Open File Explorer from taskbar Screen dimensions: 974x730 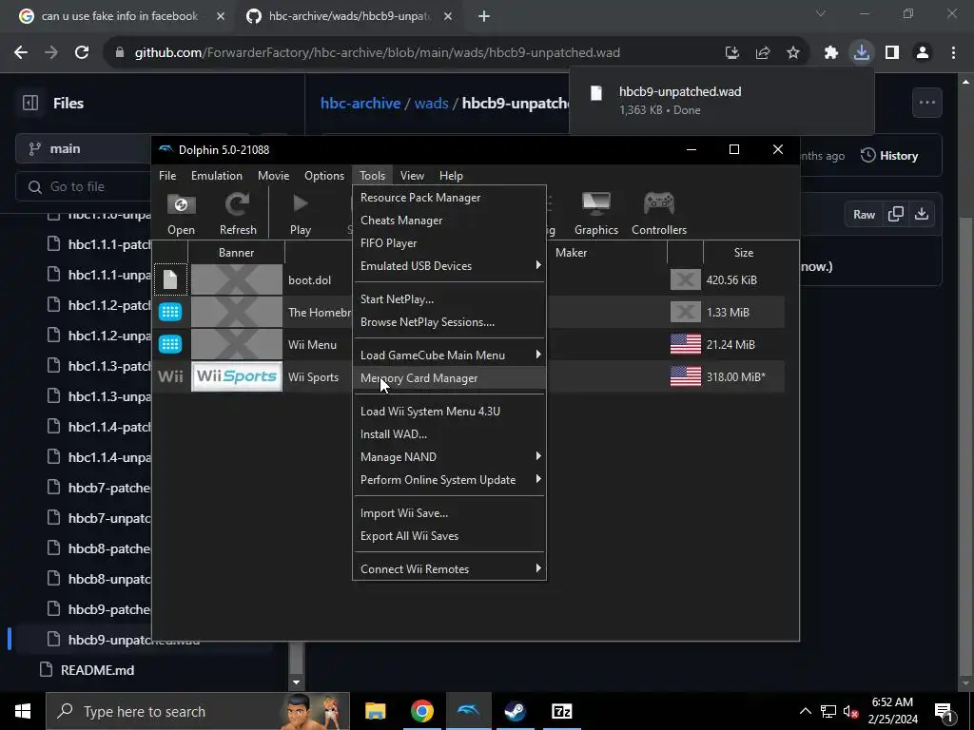[x=375, y=711]
